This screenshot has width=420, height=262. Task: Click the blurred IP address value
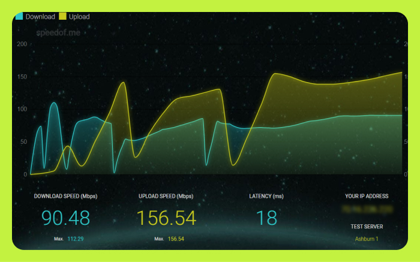click(367, 209)
